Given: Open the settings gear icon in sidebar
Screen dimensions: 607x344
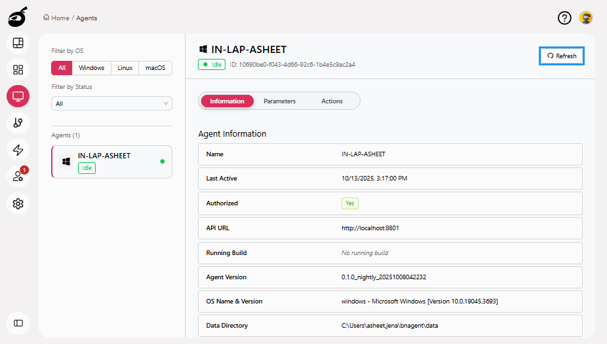Looking at the screenshot, I should tap(18, 203).
